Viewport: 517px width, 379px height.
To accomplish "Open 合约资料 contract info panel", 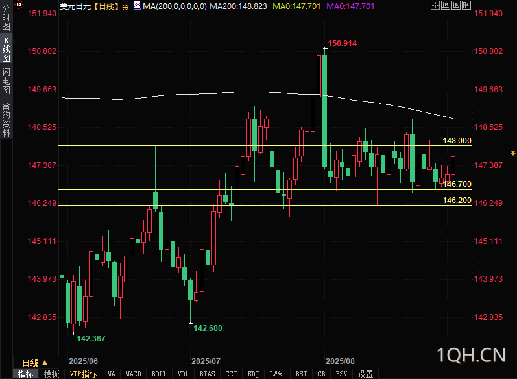I will [x=6, y=119].
